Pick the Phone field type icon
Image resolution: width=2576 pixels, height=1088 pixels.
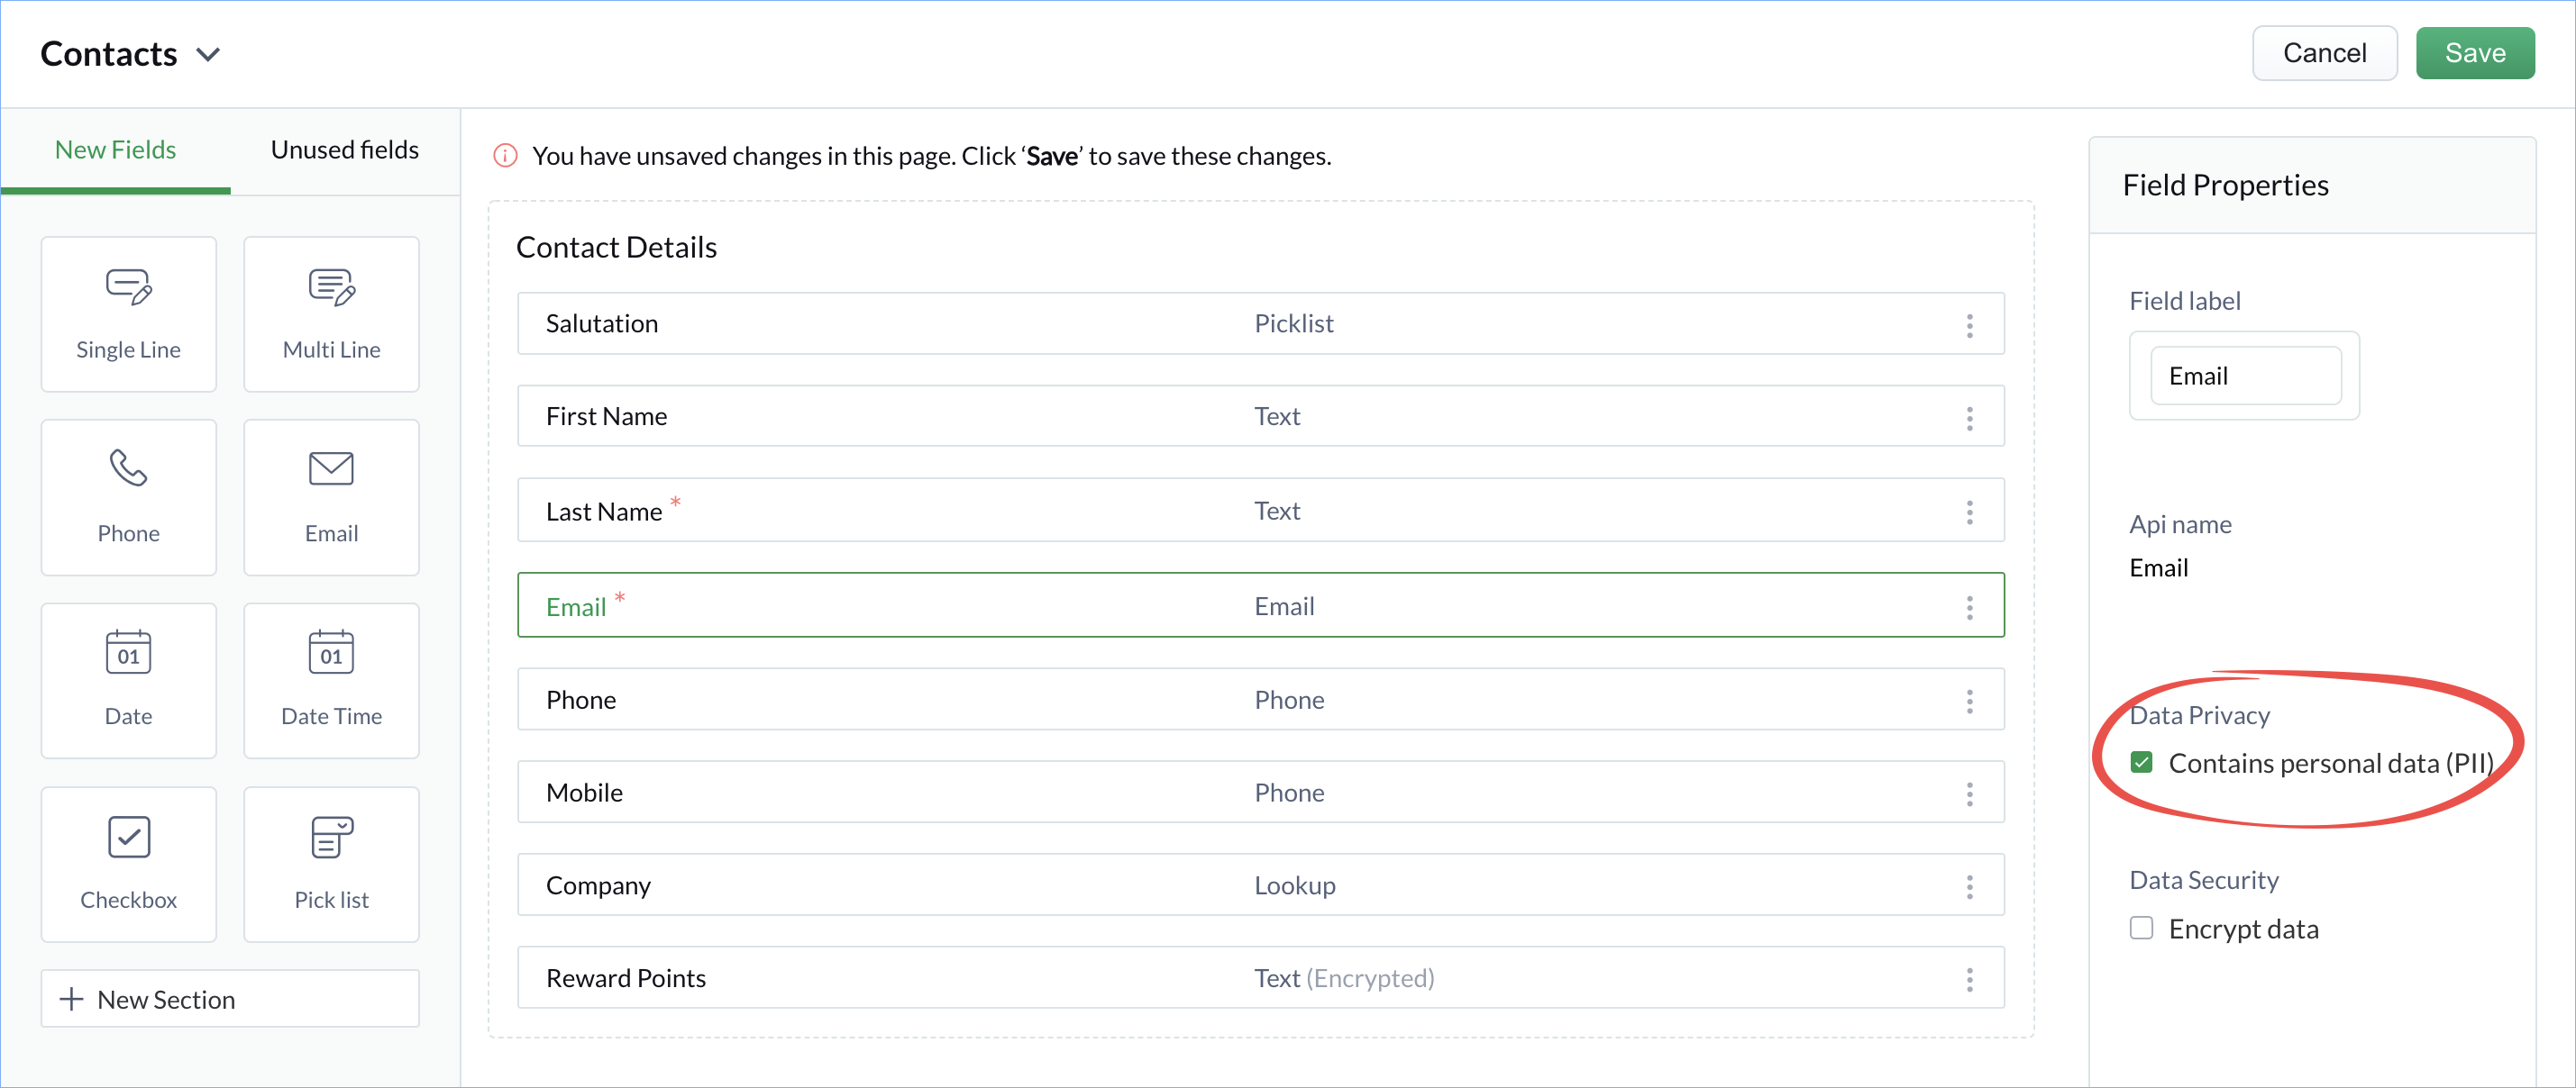pos(129,467)
